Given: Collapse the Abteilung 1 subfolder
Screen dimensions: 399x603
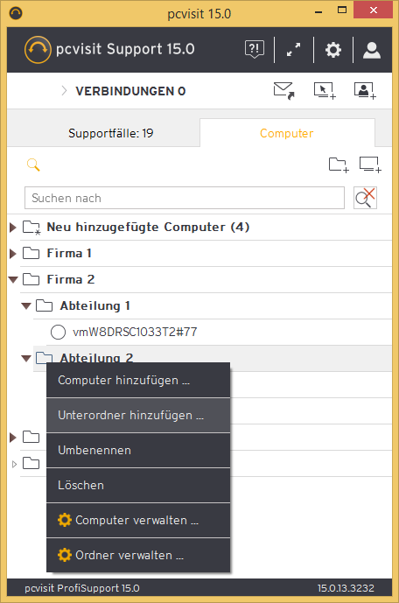Looking at the screenshot, I should [26, 306].
